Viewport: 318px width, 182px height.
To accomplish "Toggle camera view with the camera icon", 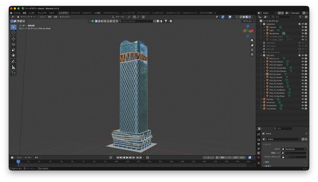I will click(252, 50).
